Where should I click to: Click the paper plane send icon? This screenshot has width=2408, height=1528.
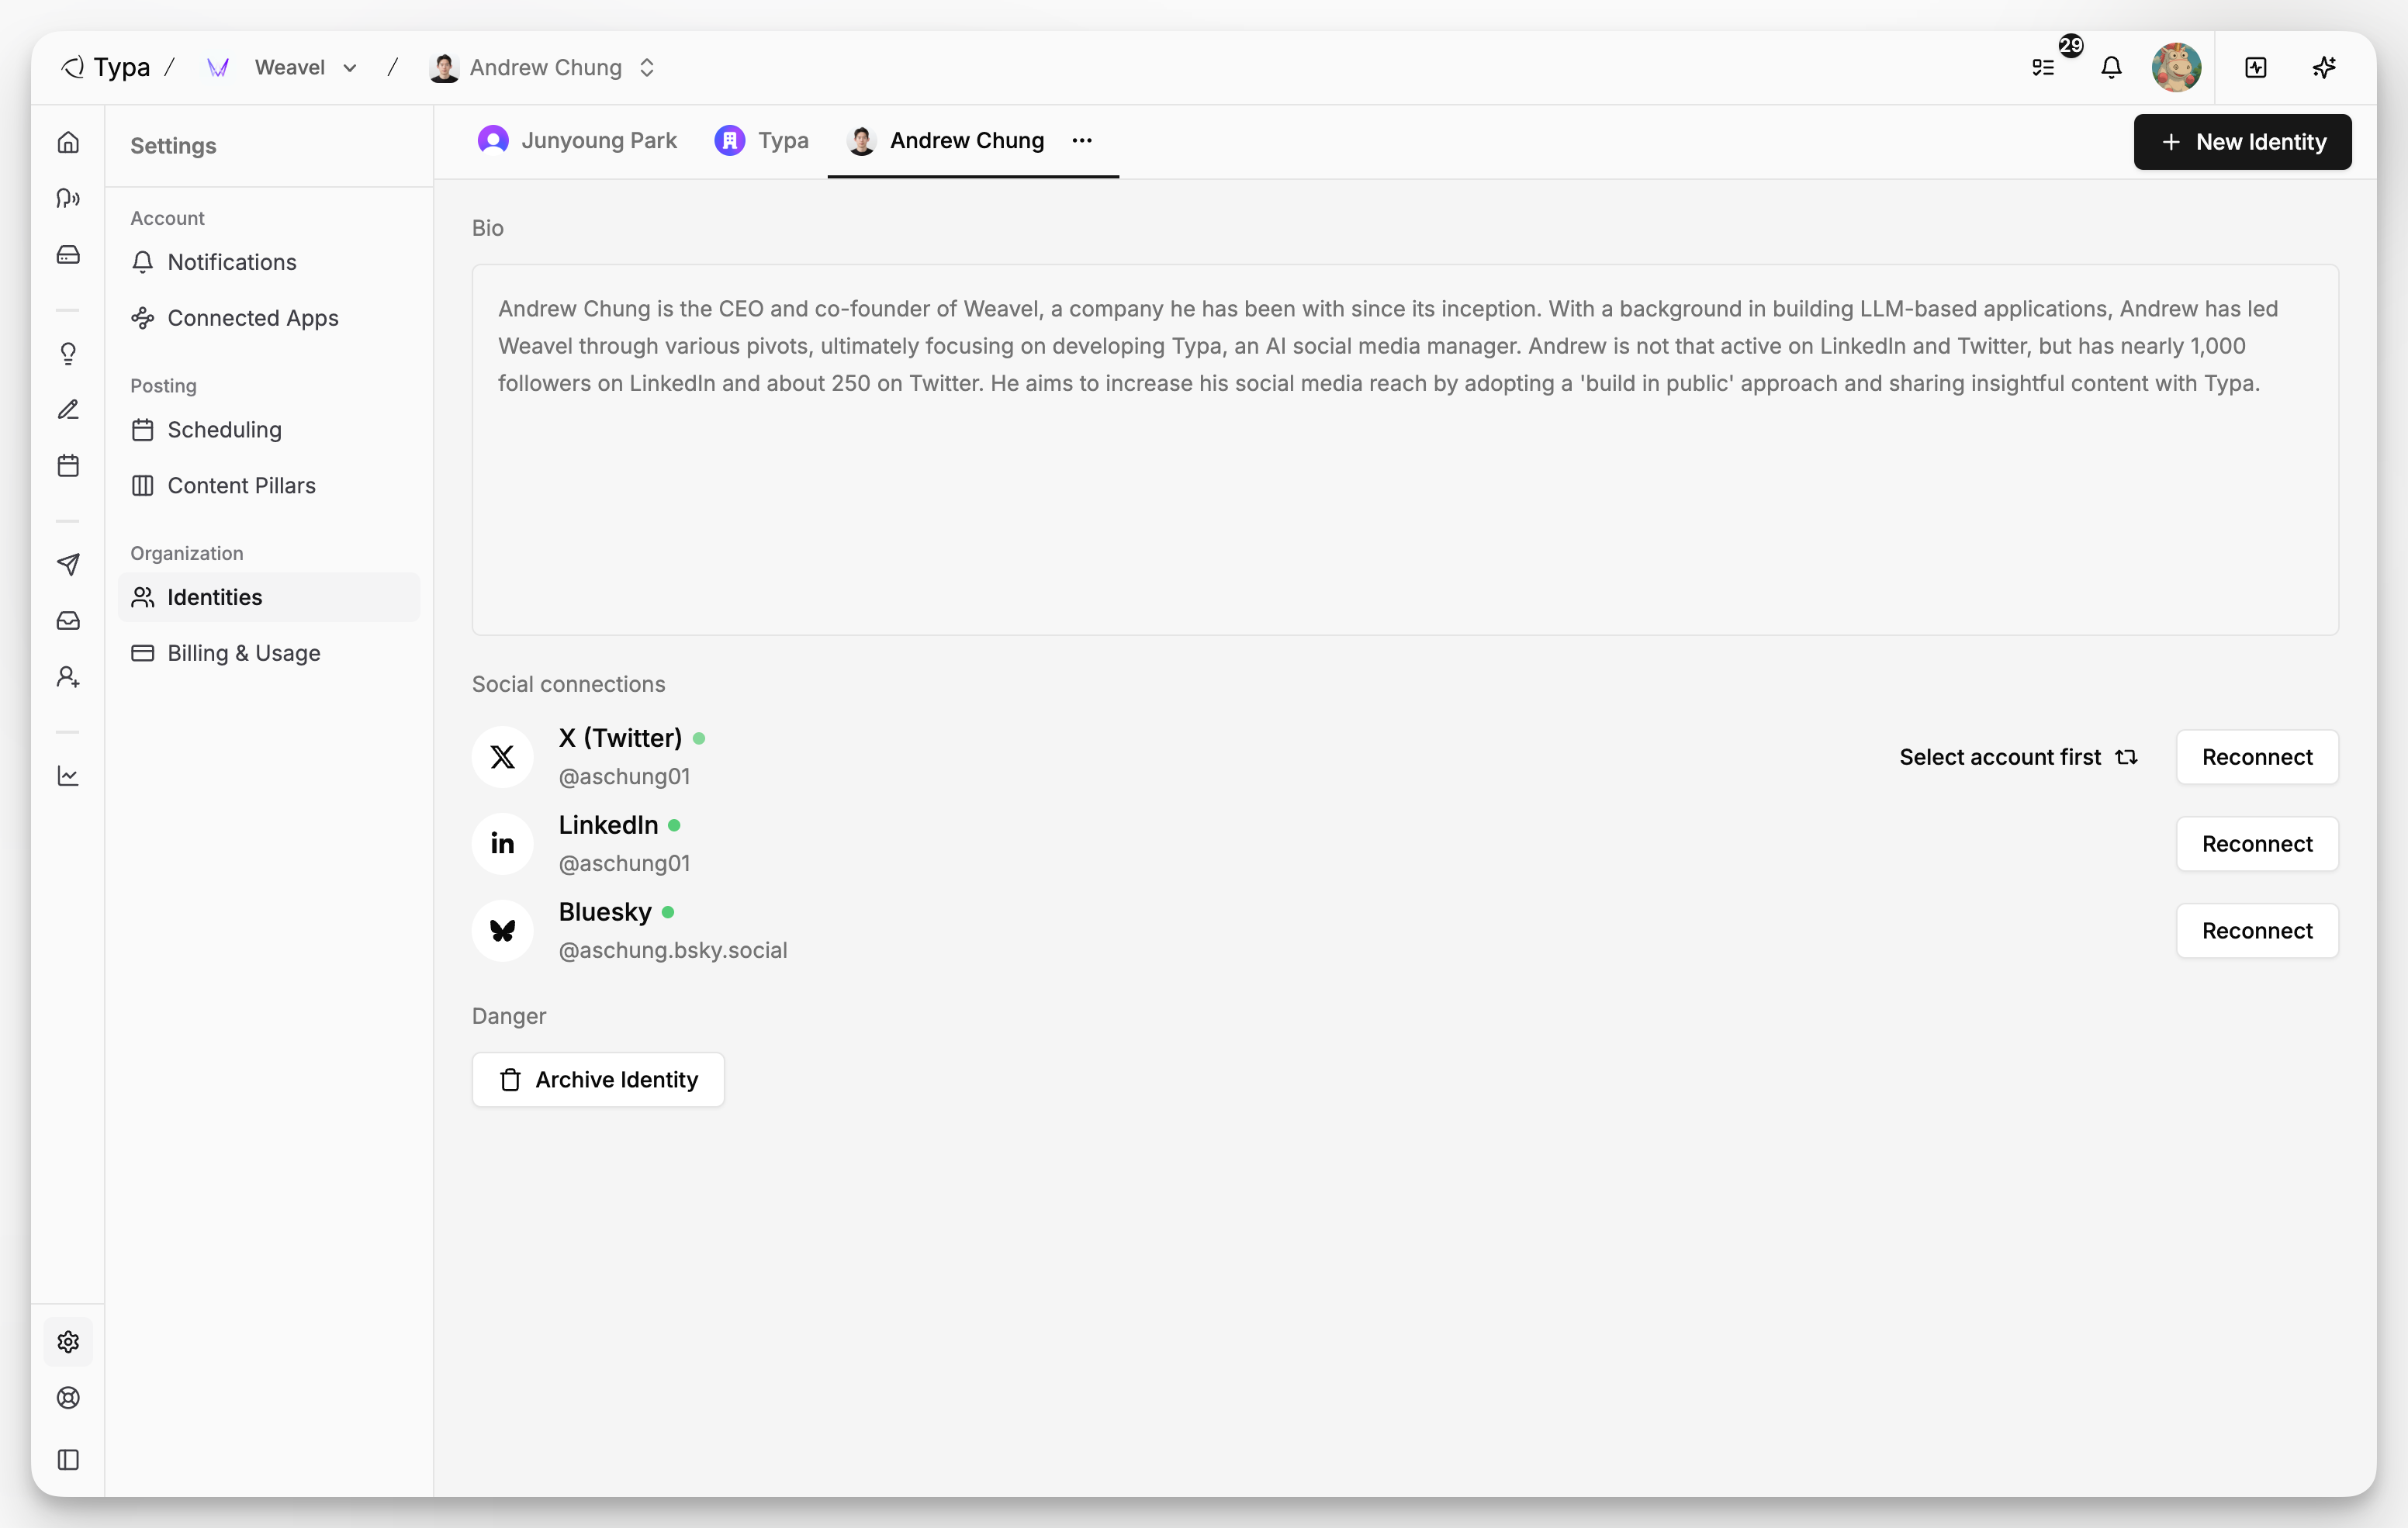68,564
